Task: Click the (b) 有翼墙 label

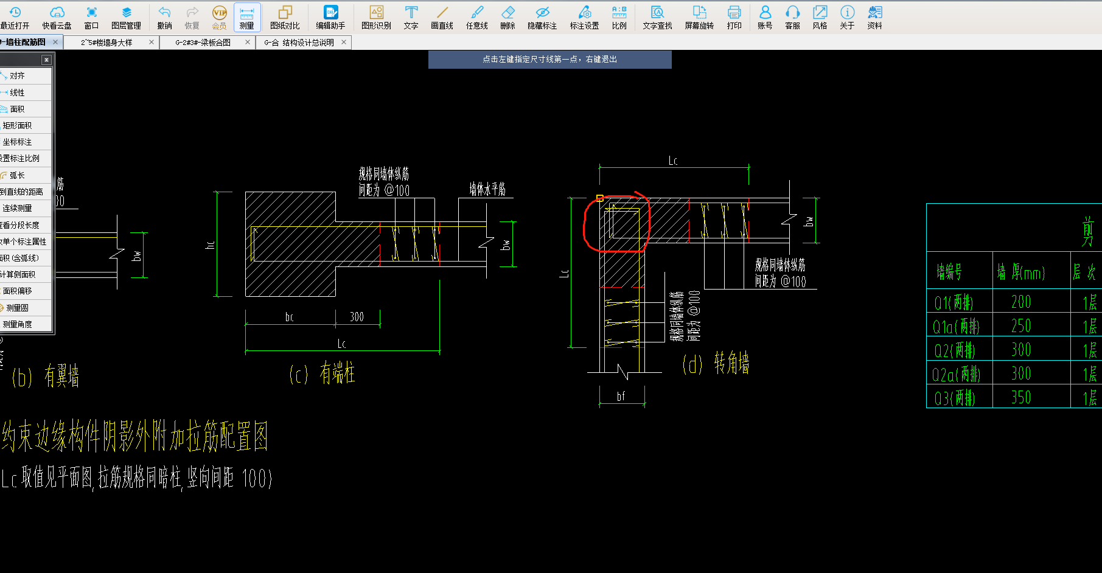Action: pyautogui.click(x=46, y=377)
